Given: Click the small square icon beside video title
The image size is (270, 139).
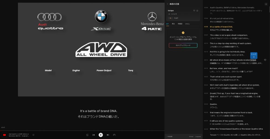Looking at the screenshot, I should (x=33, y=135).
